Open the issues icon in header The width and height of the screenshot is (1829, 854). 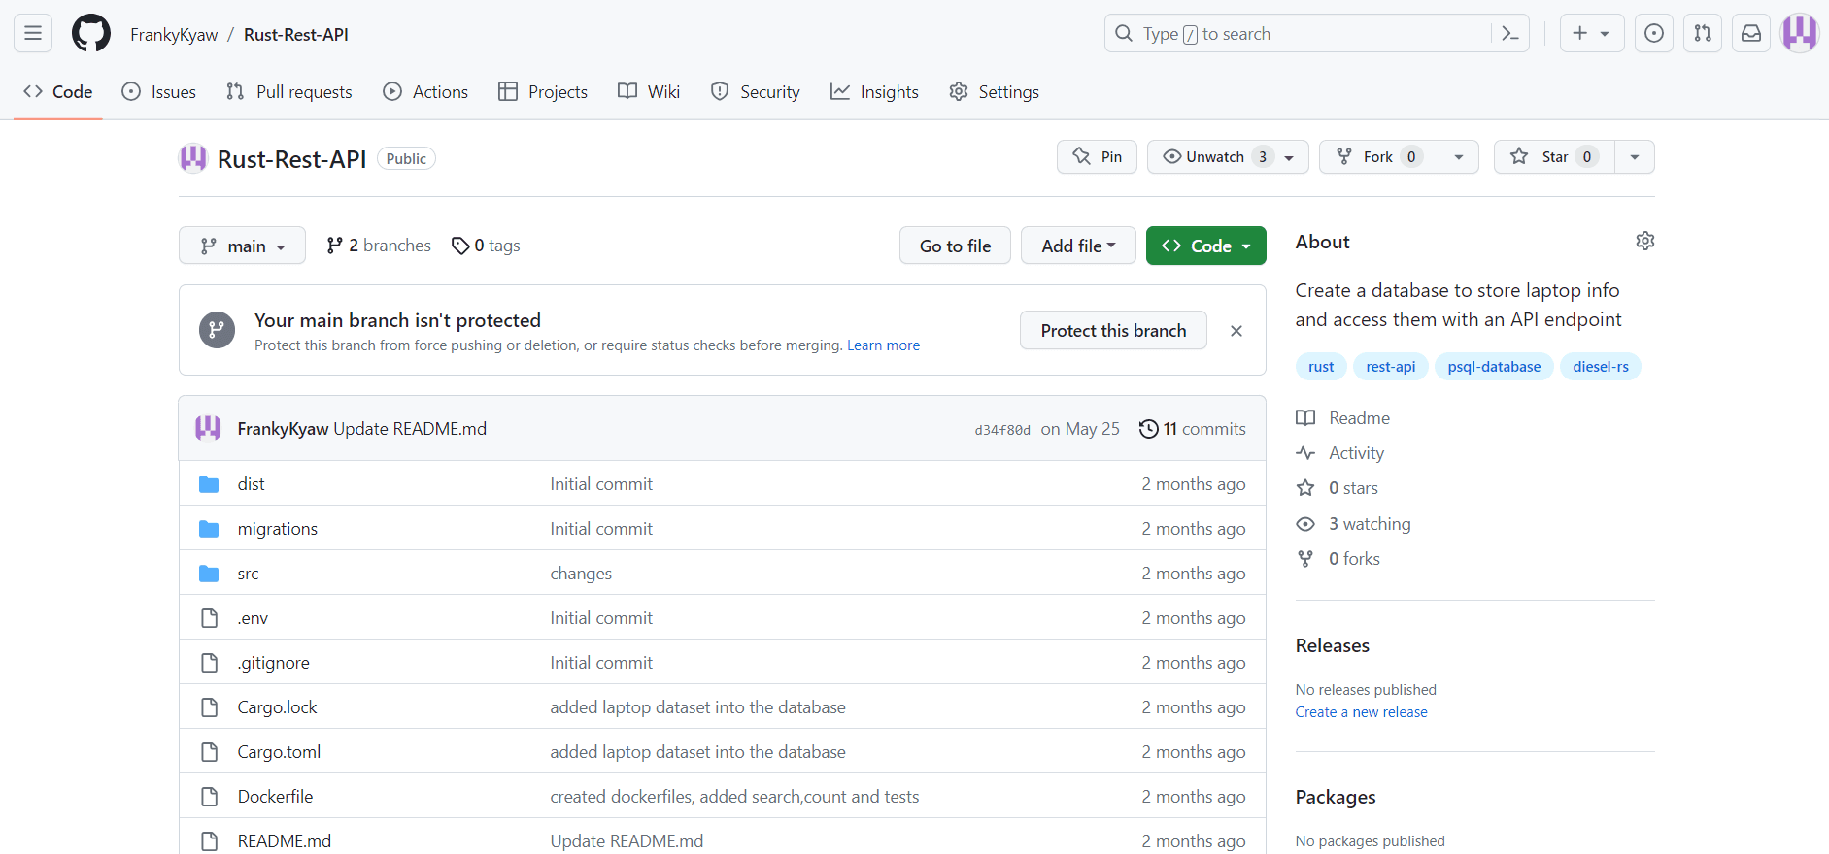(x=1653, y=34)
